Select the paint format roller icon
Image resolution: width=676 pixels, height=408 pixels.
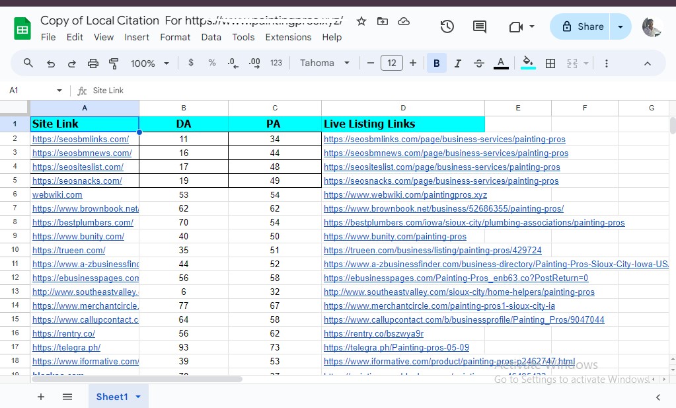[x=114, y=63]
